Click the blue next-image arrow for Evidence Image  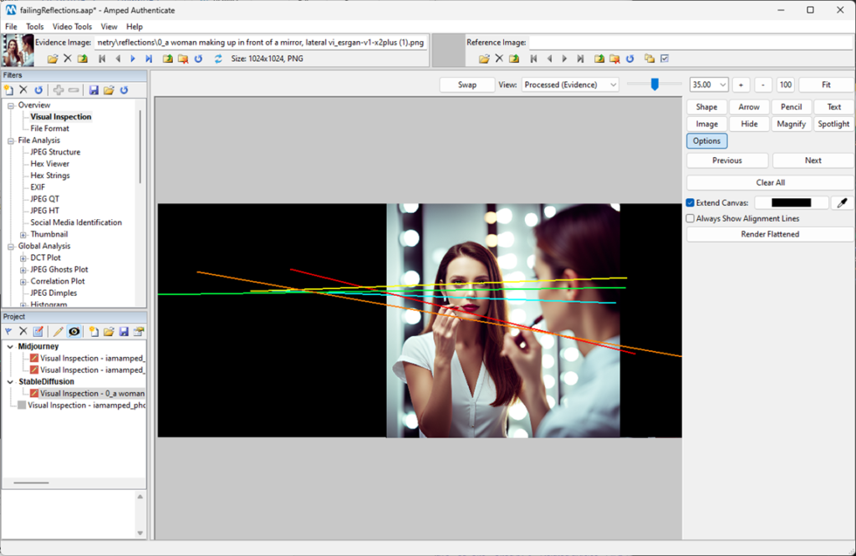(x=133, y=59)
